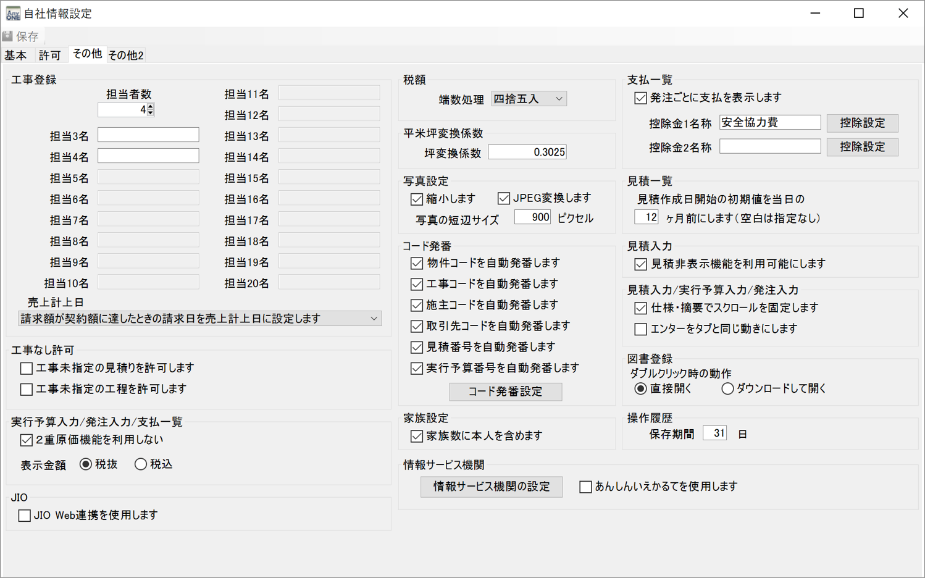Enable 工事未指定の工程を許可します checkbox
925x578 pixels.
(27, 390)
